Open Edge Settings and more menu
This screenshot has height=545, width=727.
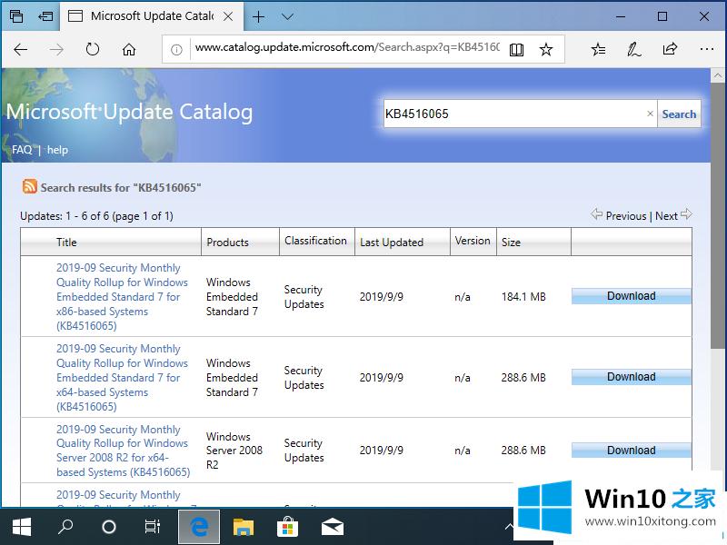706,49
